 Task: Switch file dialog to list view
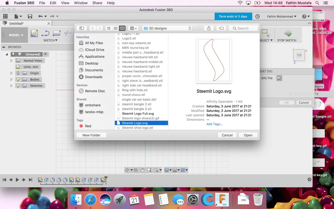[116, 28]
